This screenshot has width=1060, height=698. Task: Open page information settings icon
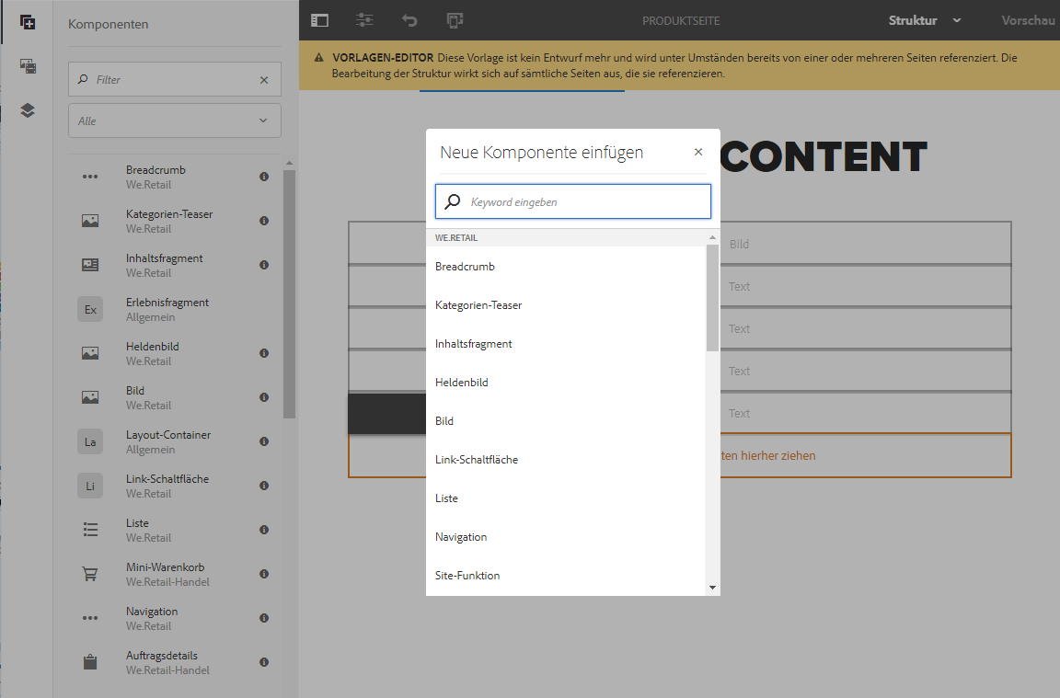364,20
